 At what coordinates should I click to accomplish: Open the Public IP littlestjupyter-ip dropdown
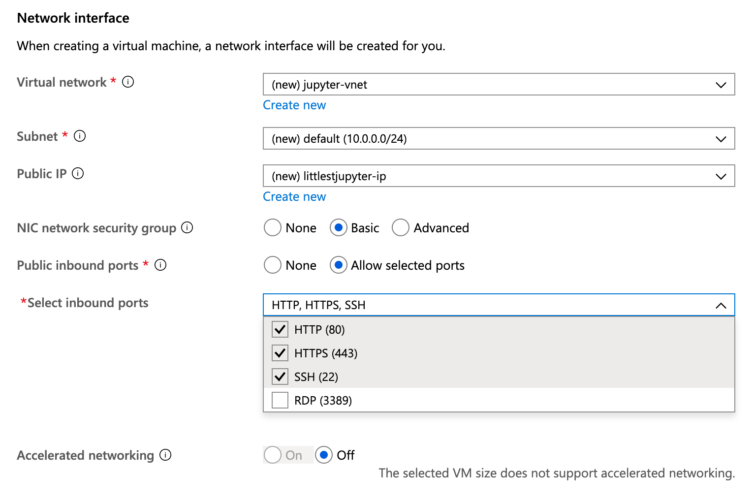click(498, 176)
